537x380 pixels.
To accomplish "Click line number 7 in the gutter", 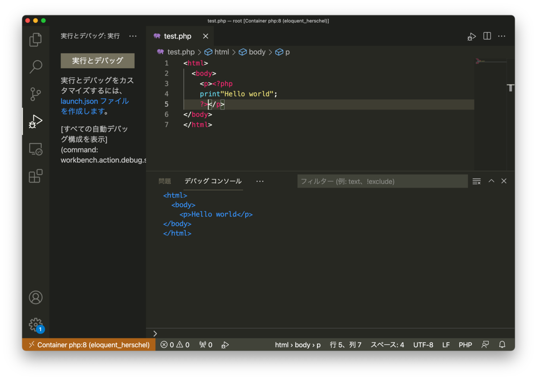I will [x=166, y=124].
